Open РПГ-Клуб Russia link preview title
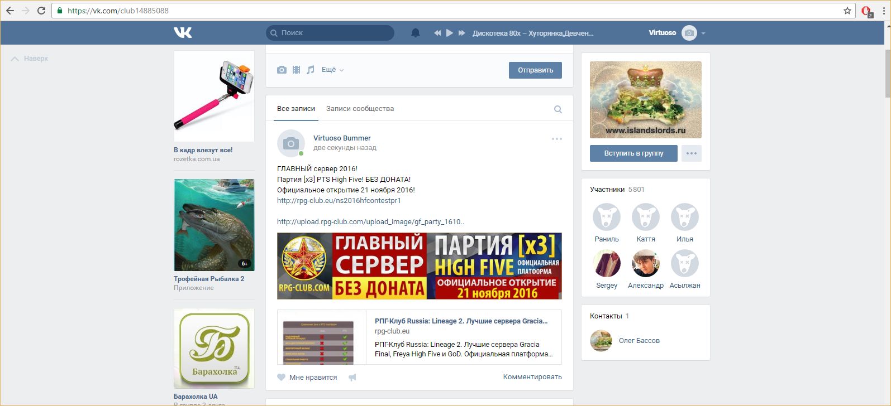 pos(461,321)
